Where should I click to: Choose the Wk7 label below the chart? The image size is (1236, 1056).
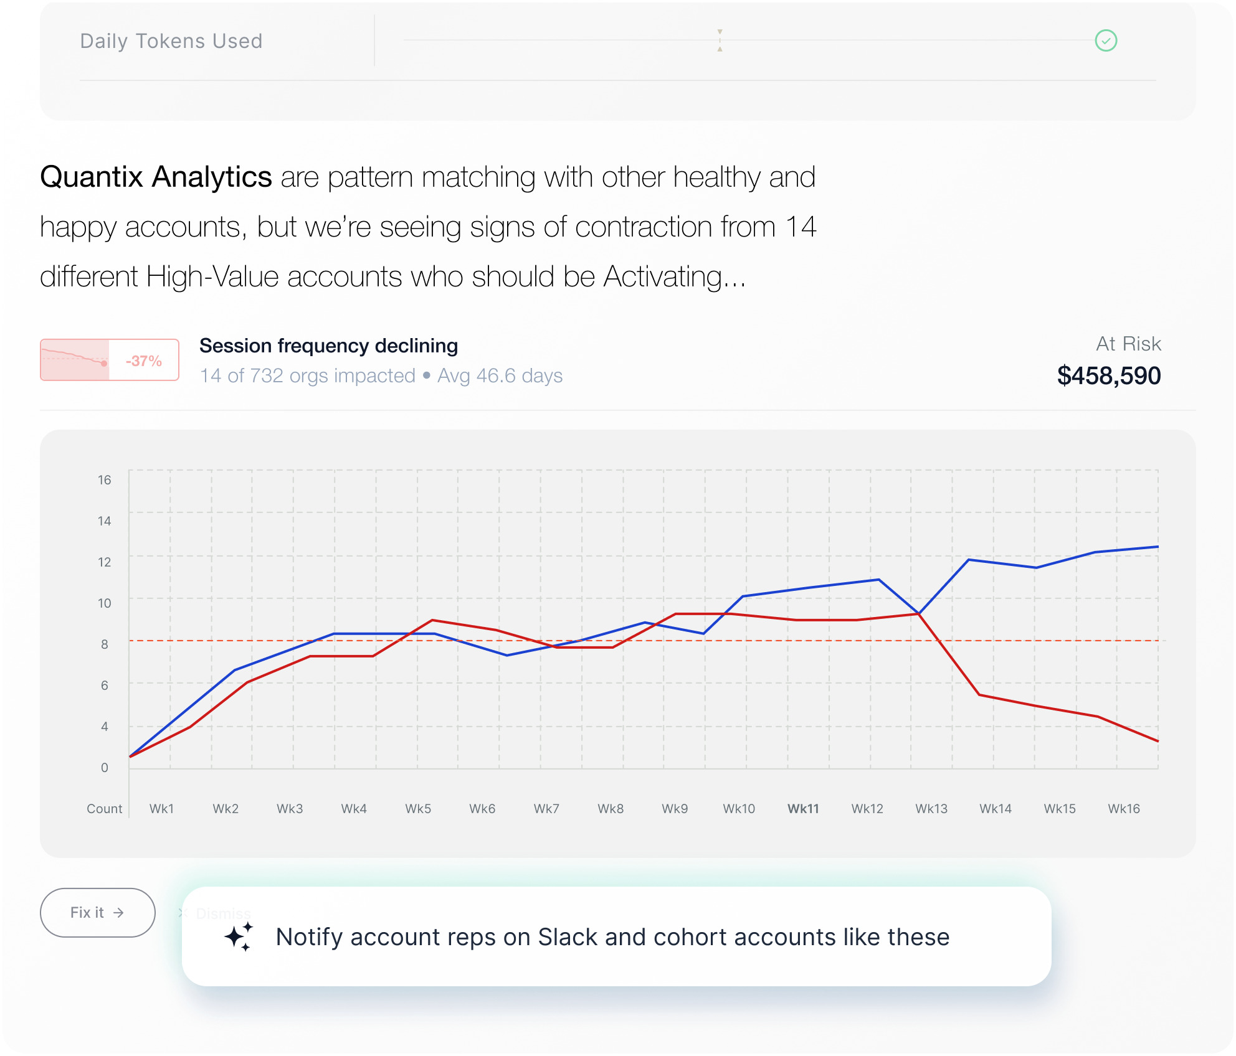tap(546, 809)
